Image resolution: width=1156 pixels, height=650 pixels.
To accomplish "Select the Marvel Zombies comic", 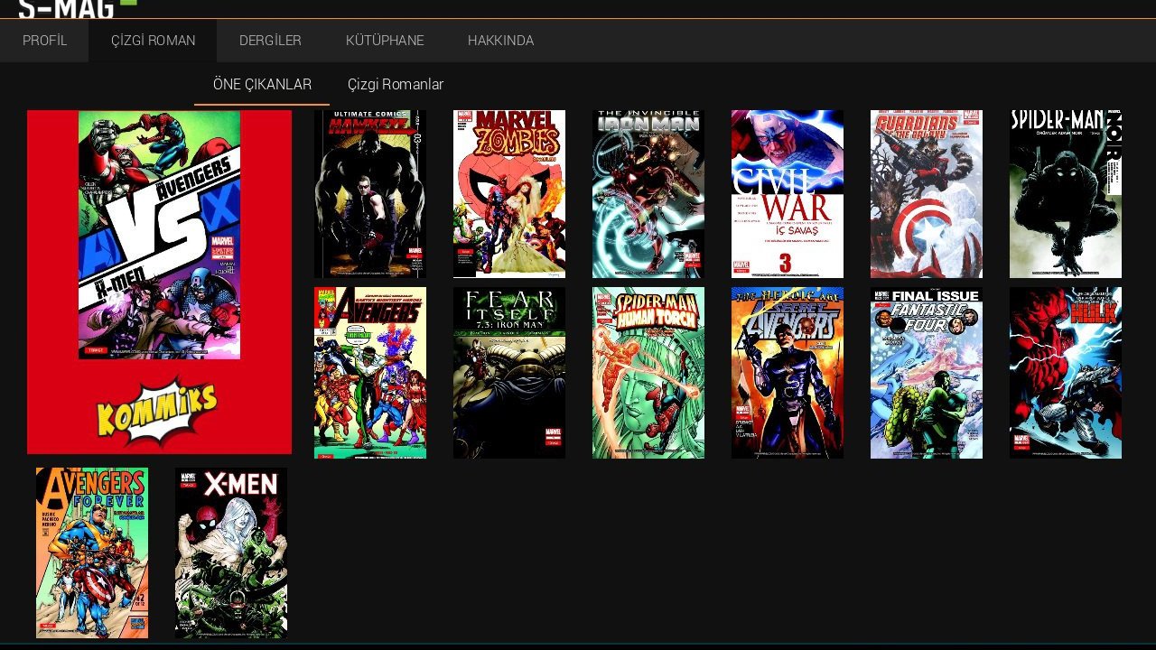I will point(508,192).
